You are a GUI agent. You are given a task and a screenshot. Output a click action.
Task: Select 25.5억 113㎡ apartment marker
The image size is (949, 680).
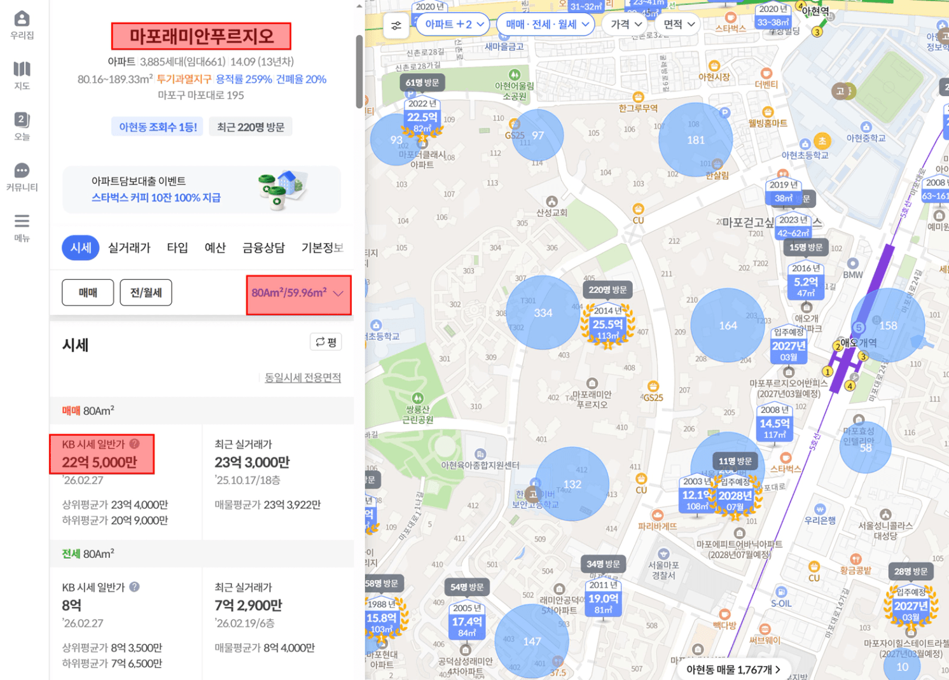(607, 324)
